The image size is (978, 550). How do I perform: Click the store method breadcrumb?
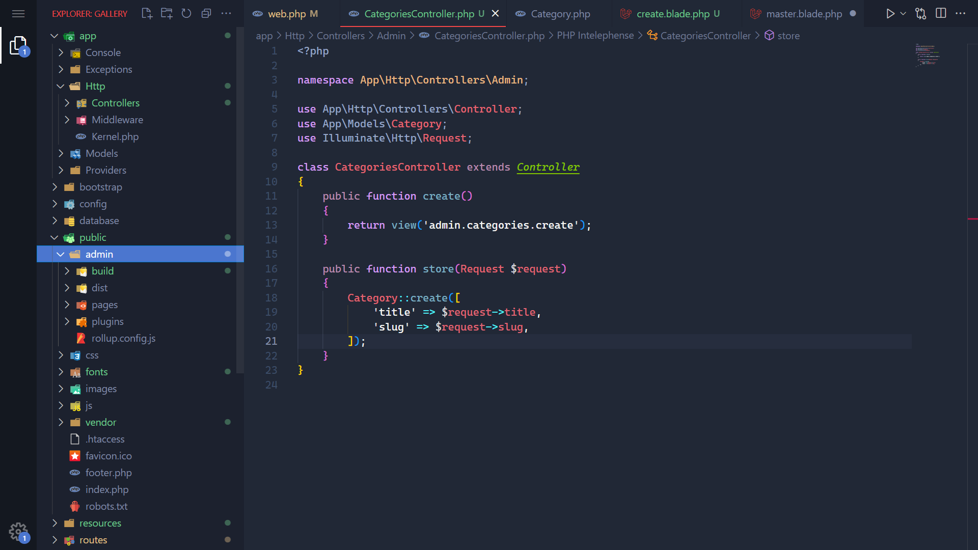click(x=782, y=36)
